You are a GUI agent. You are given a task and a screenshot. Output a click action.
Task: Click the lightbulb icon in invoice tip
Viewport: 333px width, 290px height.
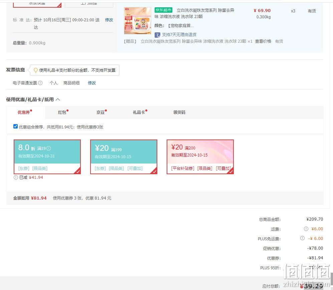click(36, 70)
